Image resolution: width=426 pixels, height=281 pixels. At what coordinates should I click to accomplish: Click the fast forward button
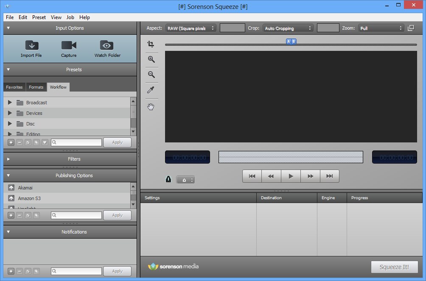(310, 176)
